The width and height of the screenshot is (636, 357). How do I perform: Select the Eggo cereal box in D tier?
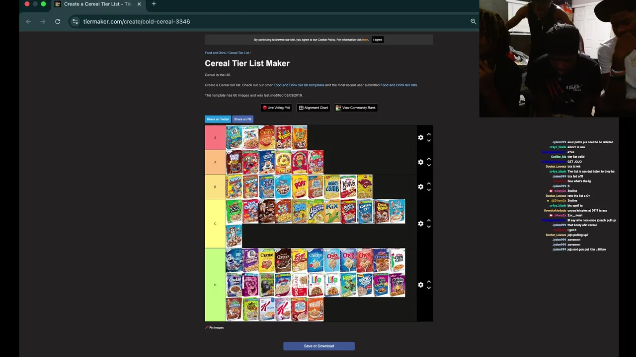299,260
